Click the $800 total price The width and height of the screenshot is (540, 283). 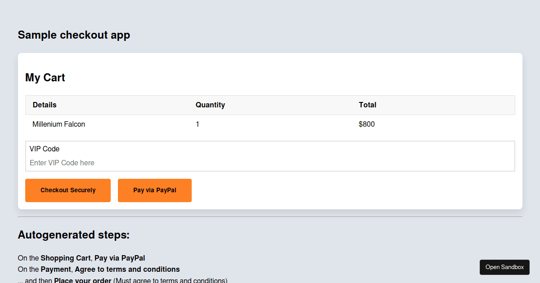coord(366,124)
